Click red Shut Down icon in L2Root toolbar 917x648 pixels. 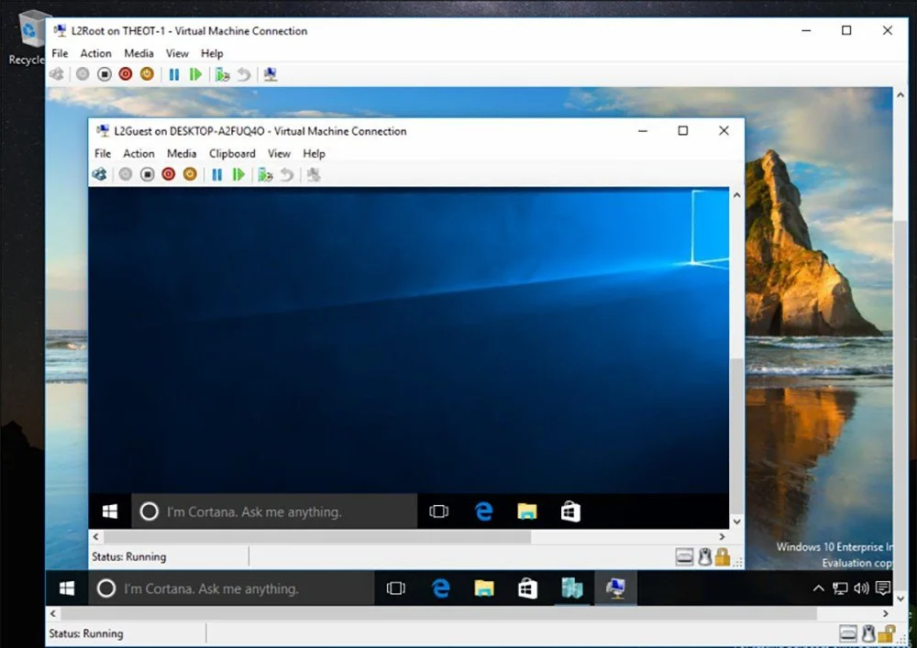pyautogui.click(x=125, y=74)
